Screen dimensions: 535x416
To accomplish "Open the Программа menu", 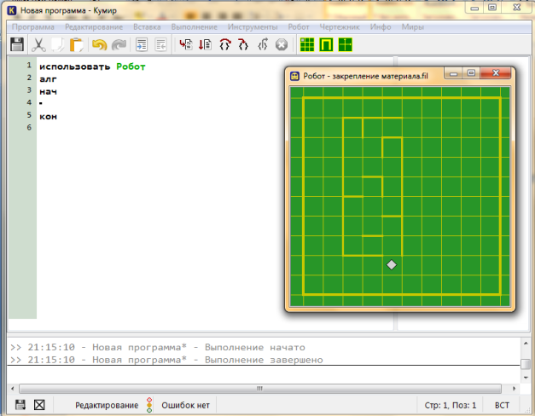I will coord(33,27).
